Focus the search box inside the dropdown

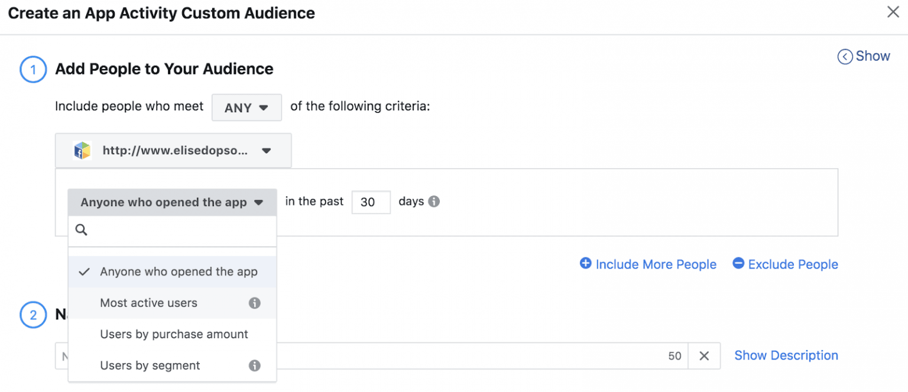pyautogui.click(x=180, y=230)
